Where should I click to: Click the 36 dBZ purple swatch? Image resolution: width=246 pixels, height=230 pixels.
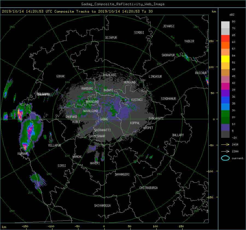tap(225, 93)
